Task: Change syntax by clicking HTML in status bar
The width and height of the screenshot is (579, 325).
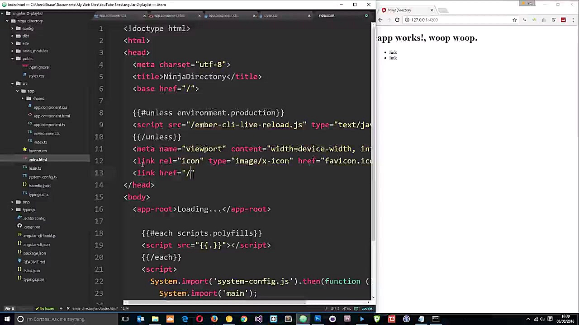Action: click(346, 308)
